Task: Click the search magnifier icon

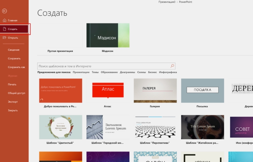Action: click(172, 66)
